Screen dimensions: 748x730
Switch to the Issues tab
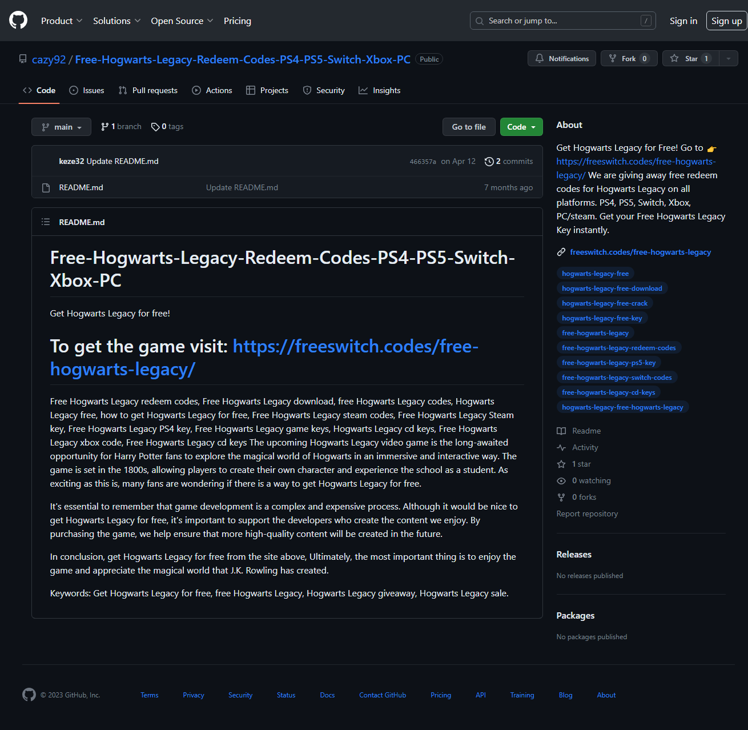point(87,90)
